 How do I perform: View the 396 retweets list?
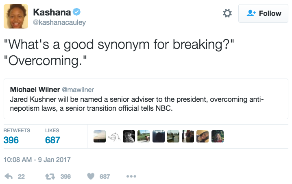11,140
